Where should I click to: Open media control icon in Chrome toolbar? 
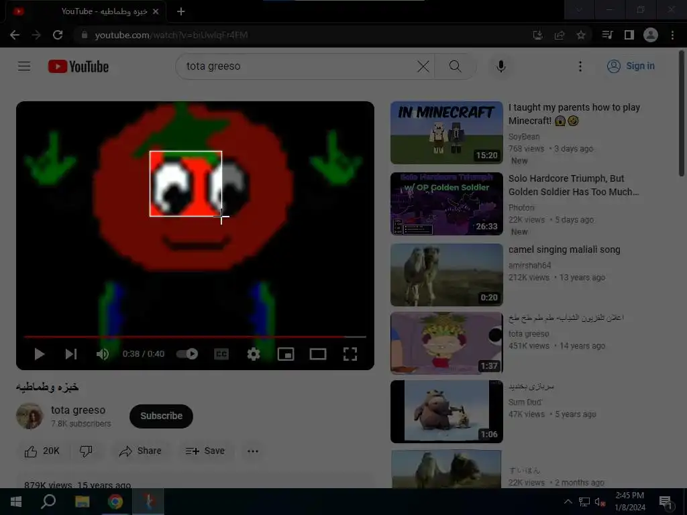607,35
